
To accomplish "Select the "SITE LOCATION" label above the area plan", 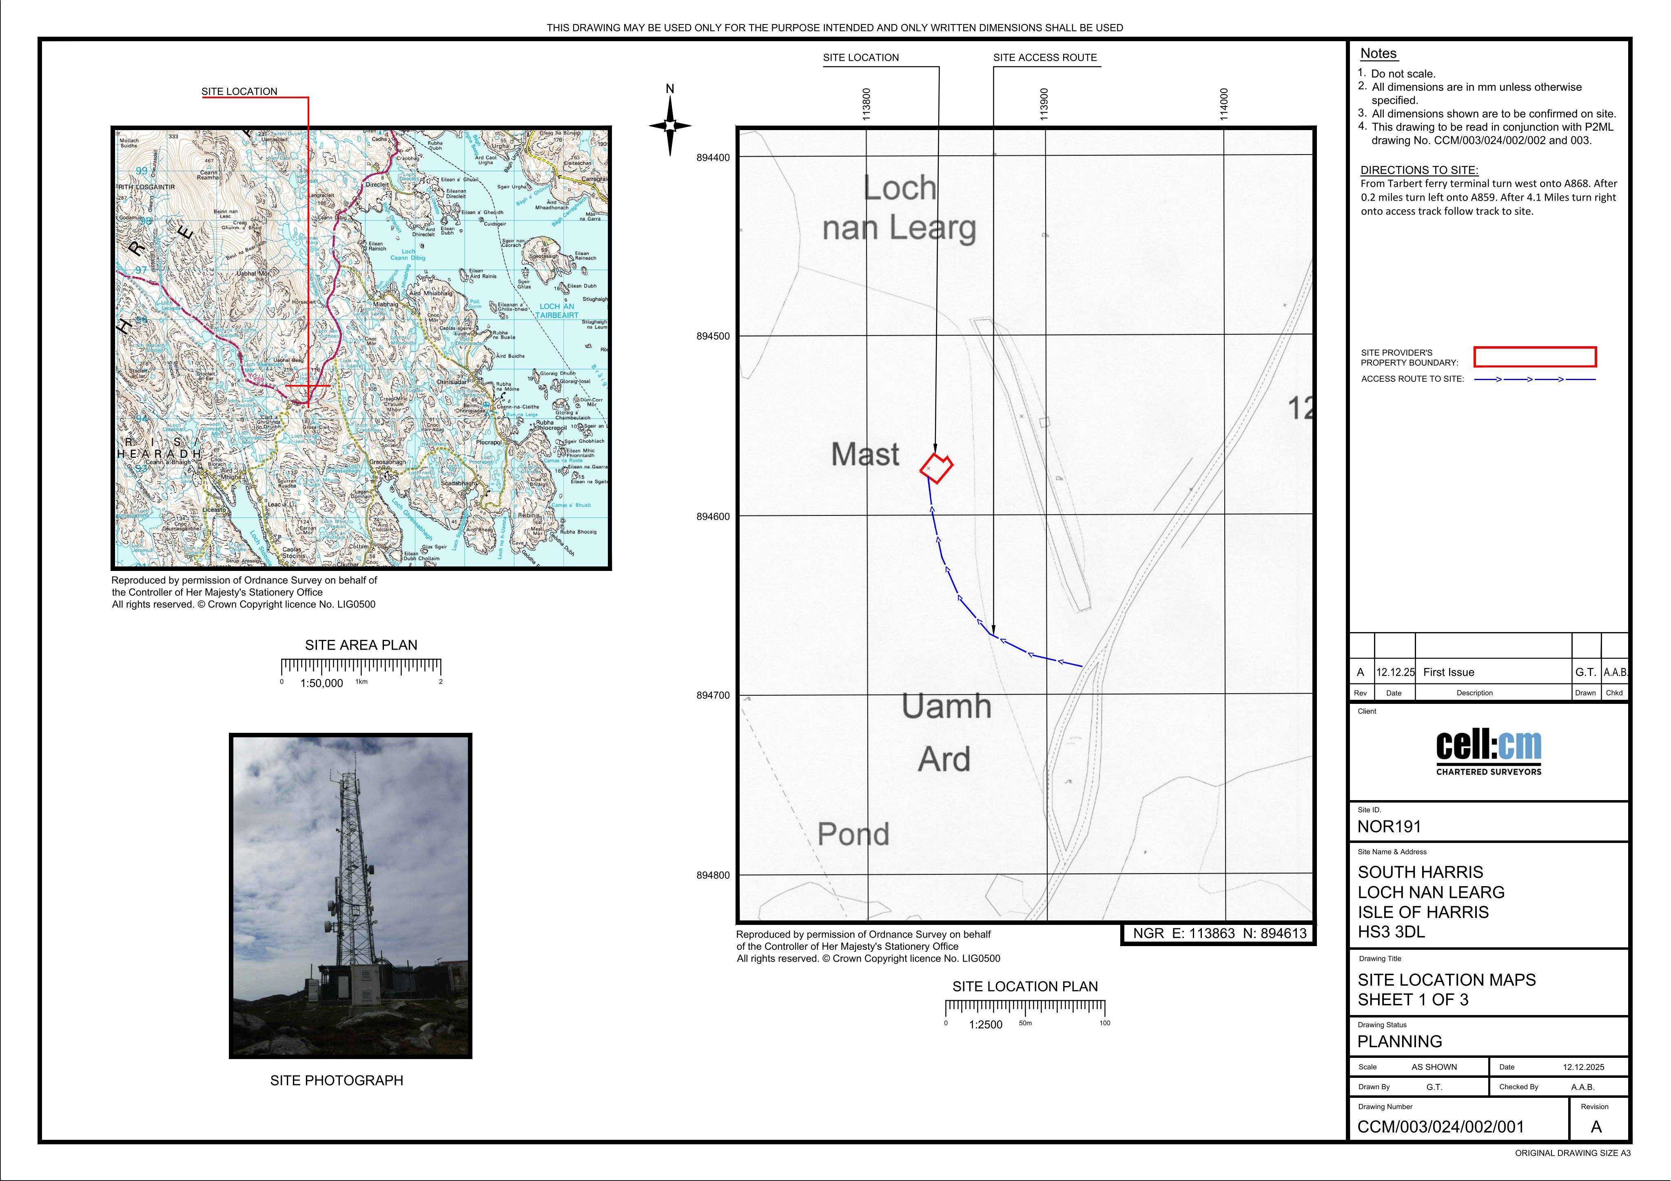I will (239, 92).
